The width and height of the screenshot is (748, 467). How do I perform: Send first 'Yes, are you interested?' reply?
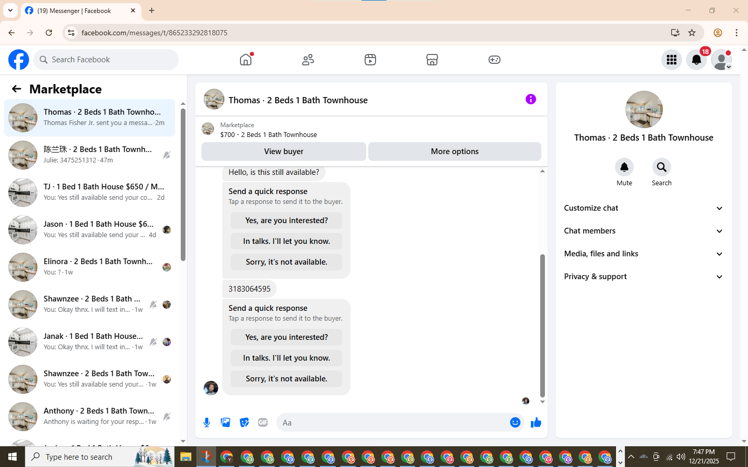[286, 221]
